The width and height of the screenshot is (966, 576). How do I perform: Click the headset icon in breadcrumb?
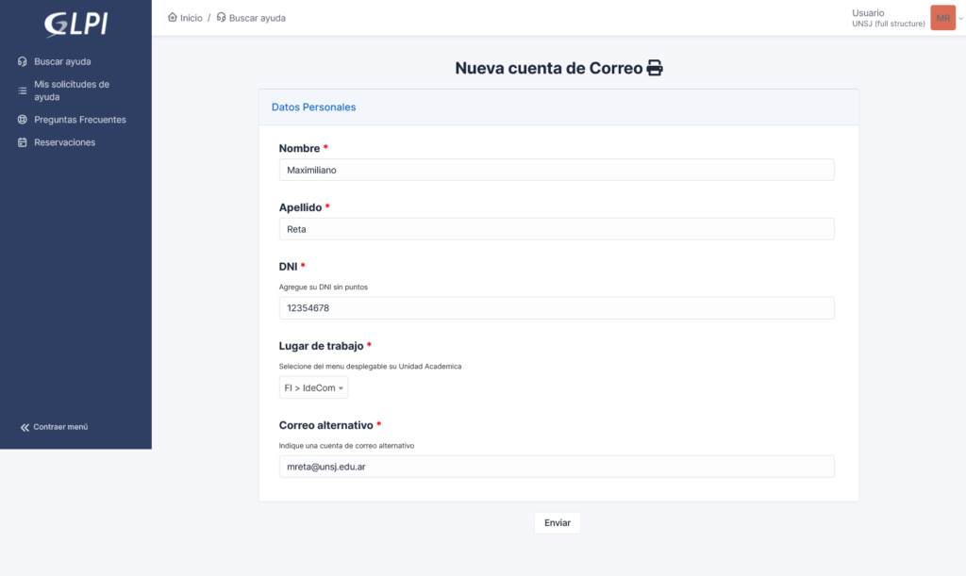tap(221, 17)
